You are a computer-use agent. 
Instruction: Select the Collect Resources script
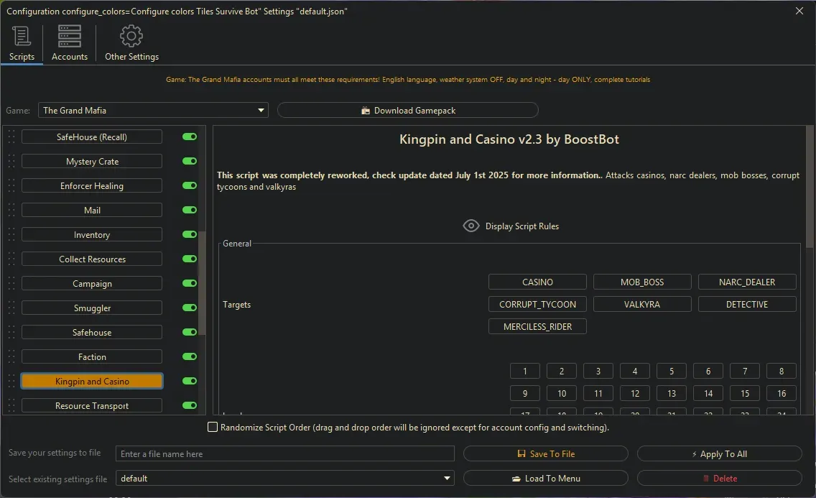[92, 259]
